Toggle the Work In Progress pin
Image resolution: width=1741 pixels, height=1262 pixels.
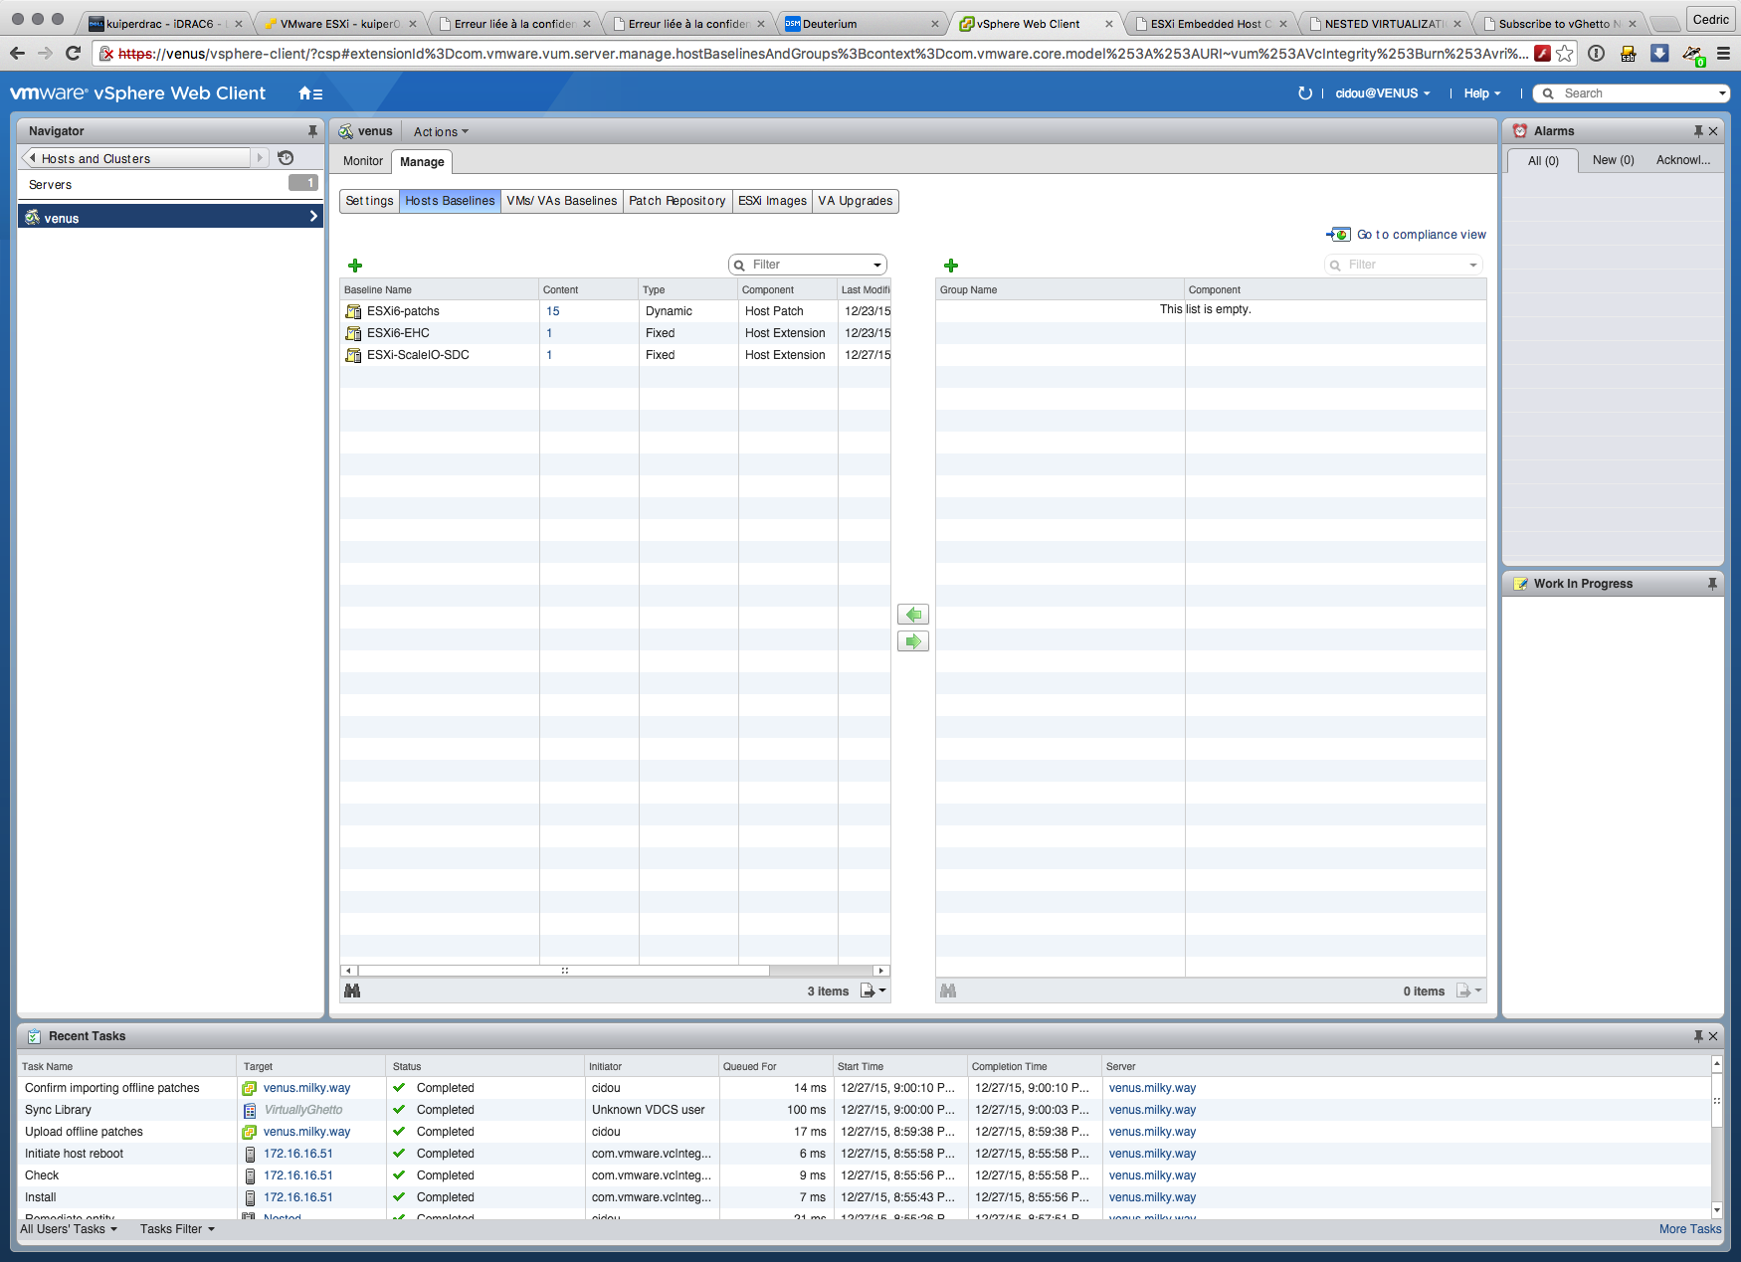pos(1712,584)
